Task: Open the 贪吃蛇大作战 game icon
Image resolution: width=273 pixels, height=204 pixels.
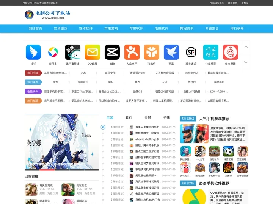Action: [185, 168]
